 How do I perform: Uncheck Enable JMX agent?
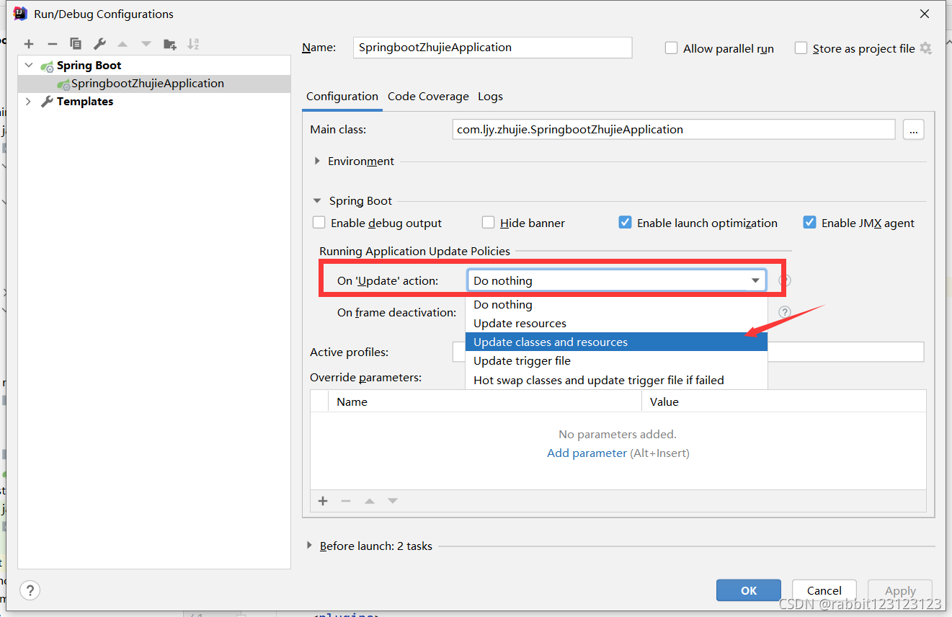click(x=809, y=223)
